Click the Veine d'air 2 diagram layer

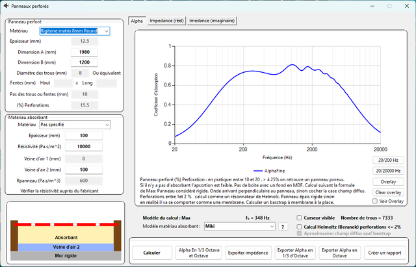(x=66, y=247)
